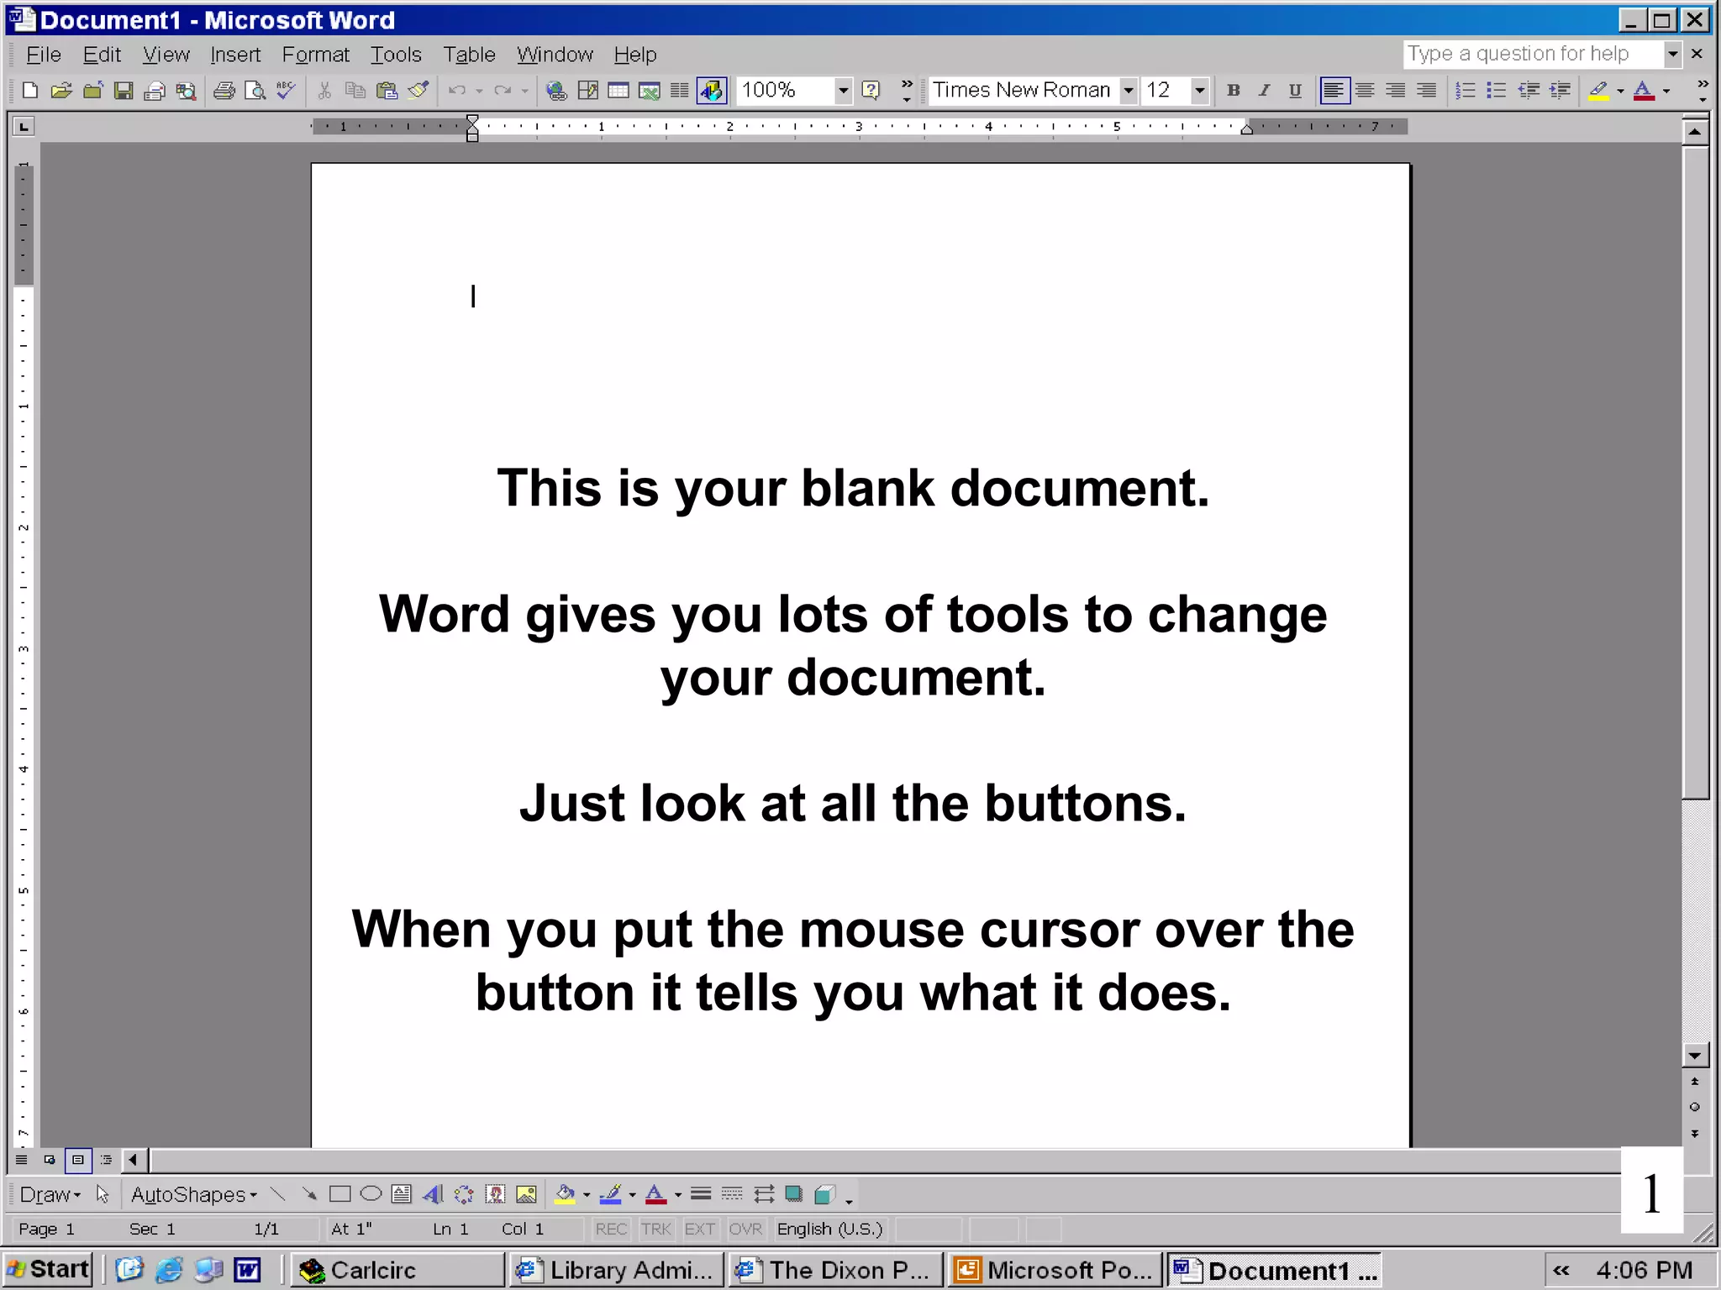Click the Insert Table icon
This screenshot has height=1290, width=1721.
(618, 91)
